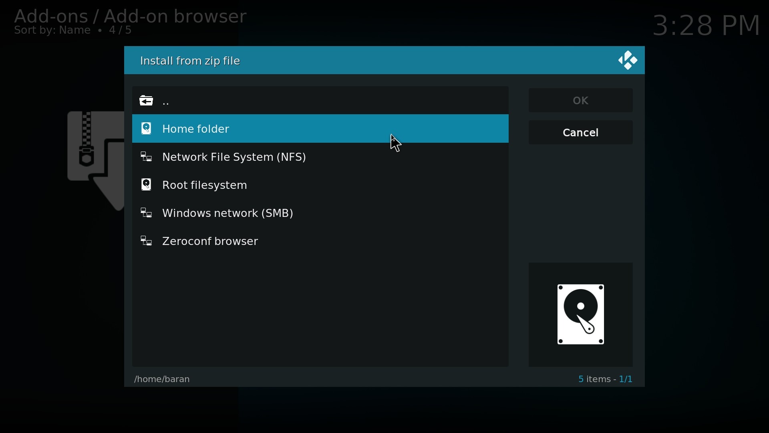Click the Root filesystem drive icon

(x=147, y=186)
